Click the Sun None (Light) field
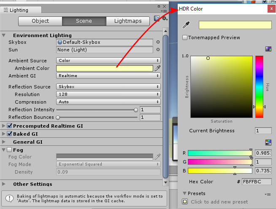Viewport: 276px width, 209px height. (105, 50)
